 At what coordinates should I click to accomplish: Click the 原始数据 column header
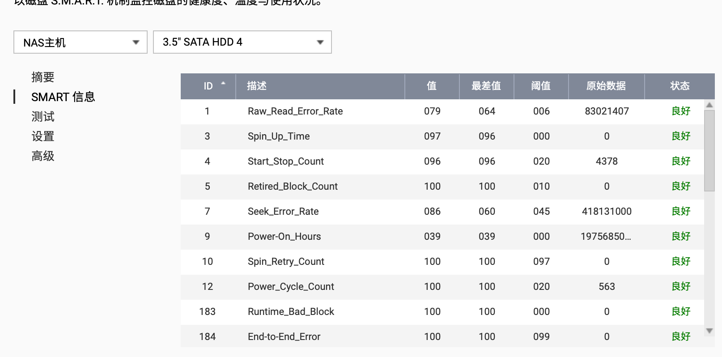point(606,86)
